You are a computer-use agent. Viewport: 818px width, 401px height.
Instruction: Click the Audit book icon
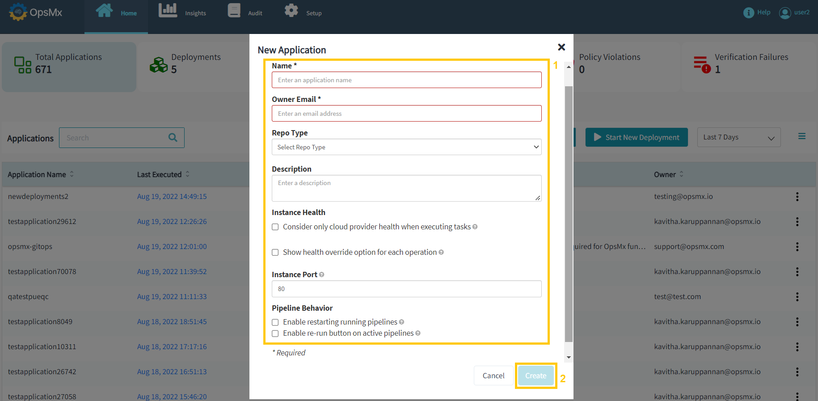click(x=234, y=10)
